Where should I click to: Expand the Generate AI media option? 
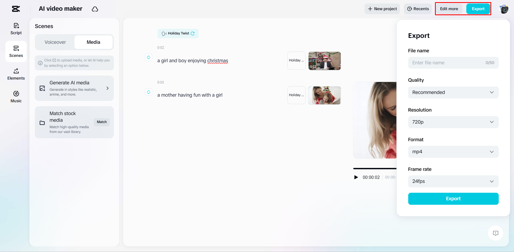(107, 88)
